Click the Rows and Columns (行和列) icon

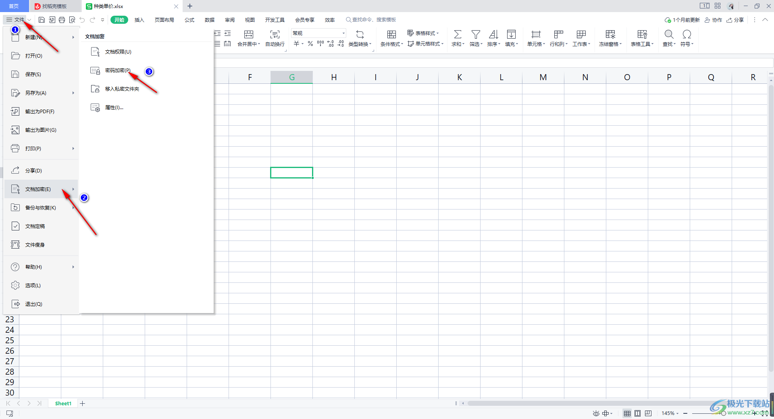(x=558, y=34)
